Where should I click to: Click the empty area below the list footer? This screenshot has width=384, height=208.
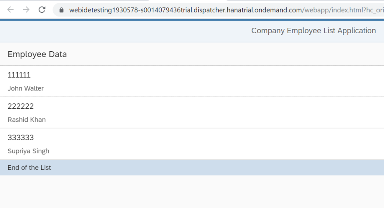coord(192,192)
